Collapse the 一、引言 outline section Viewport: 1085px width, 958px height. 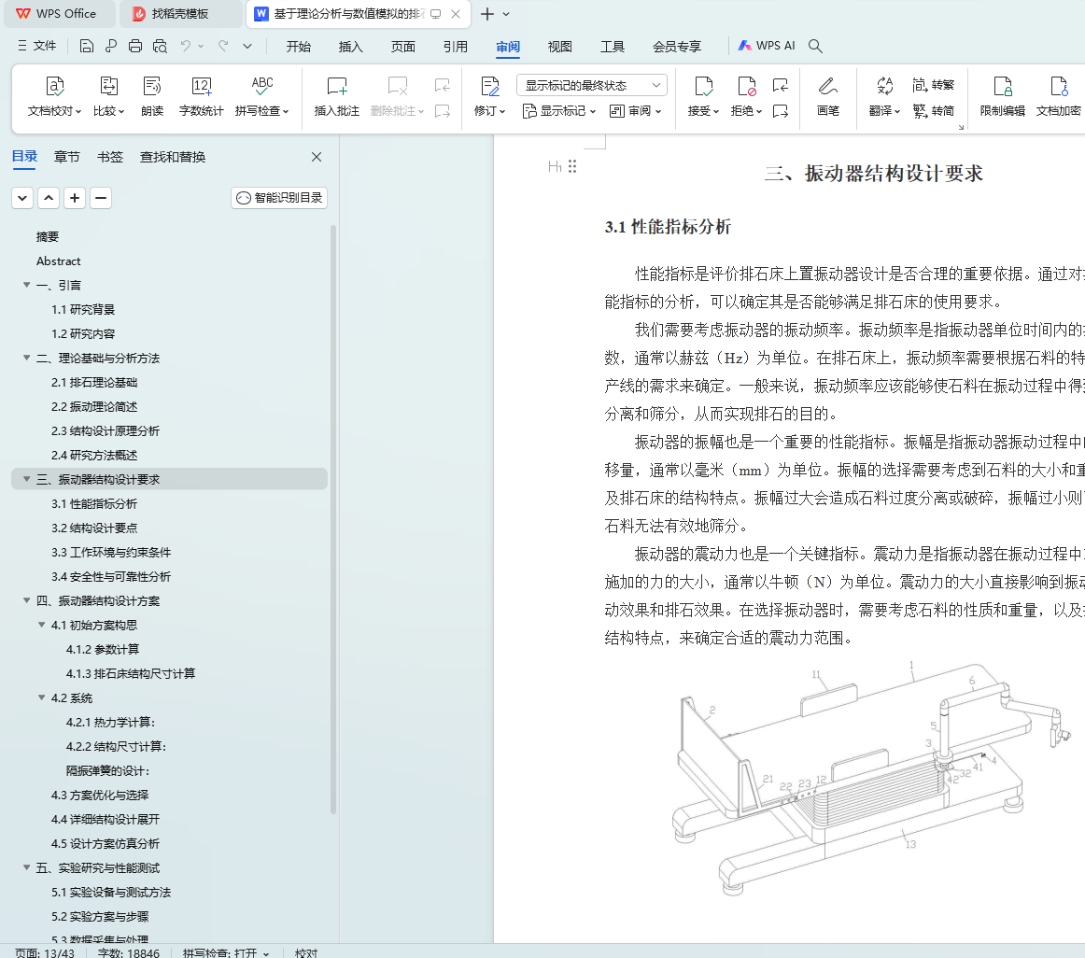tap(26, 285)
